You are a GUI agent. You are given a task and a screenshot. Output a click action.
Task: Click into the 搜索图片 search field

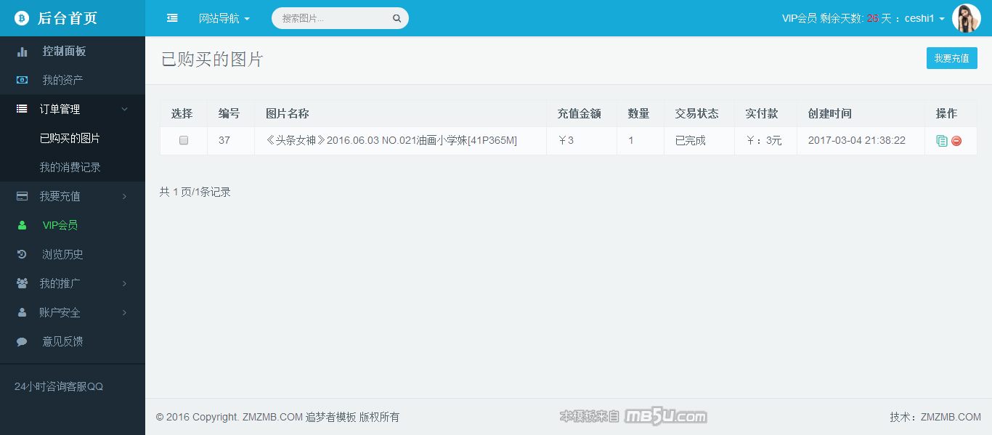334,18
